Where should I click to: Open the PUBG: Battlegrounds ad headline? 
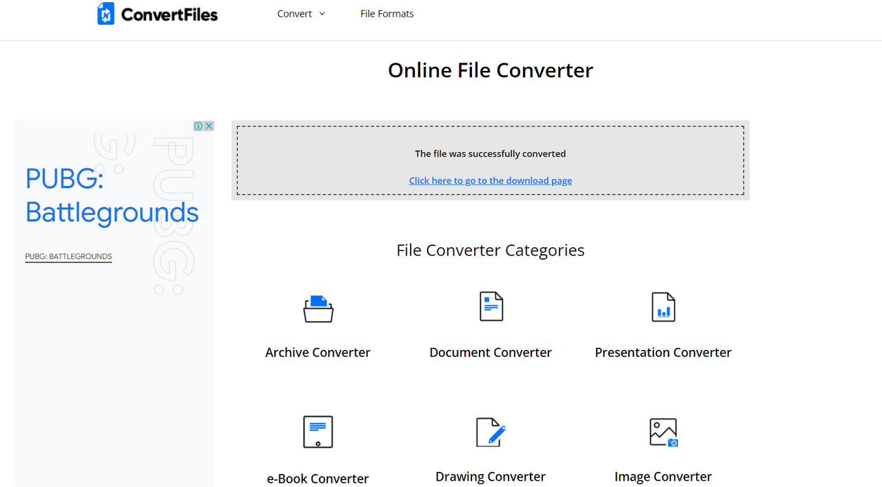[112, 196]
